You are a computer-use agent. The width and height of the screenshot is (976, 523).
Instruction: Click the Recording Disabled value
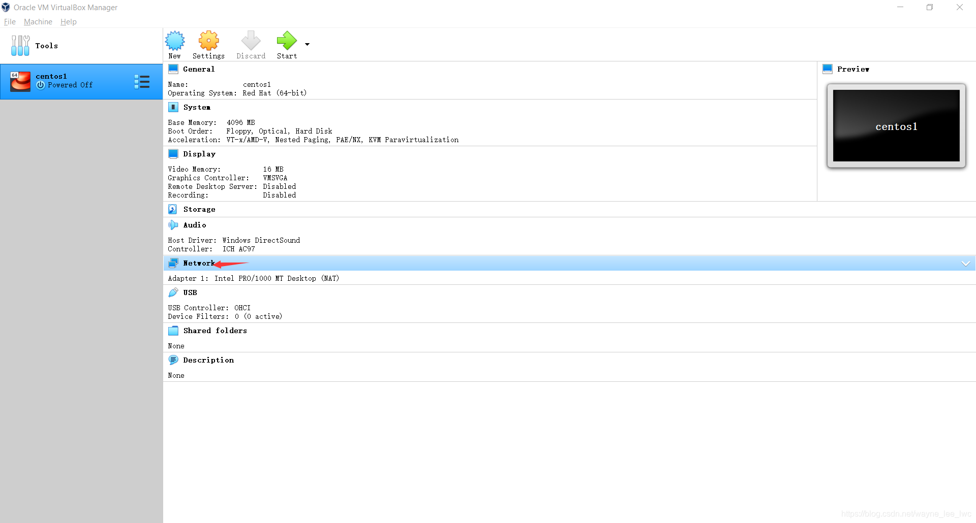(280, 195)
